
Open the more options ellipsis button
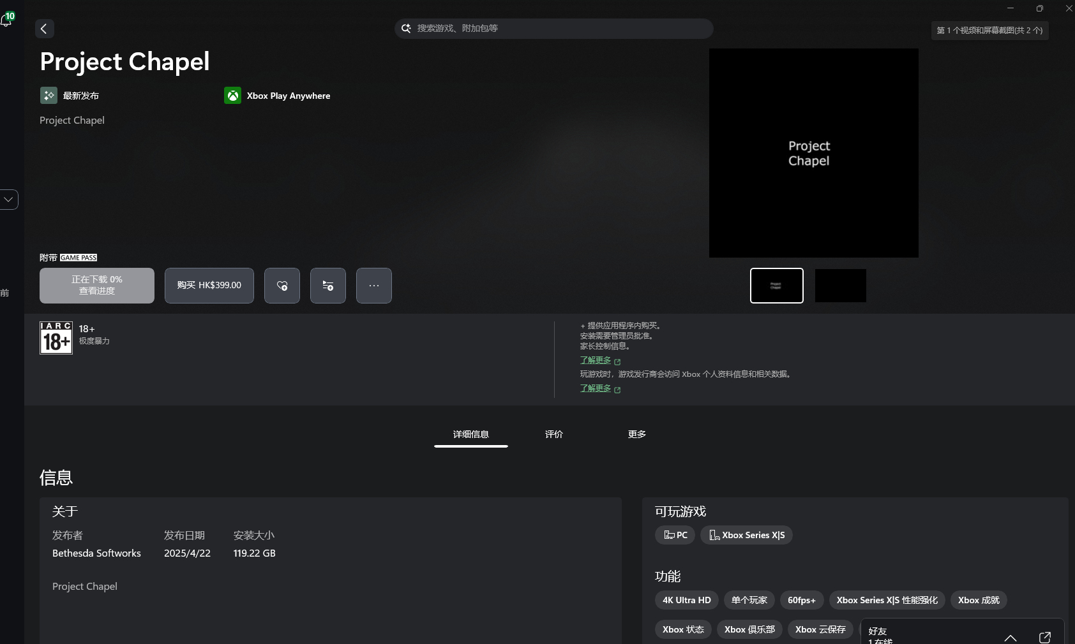374,285
